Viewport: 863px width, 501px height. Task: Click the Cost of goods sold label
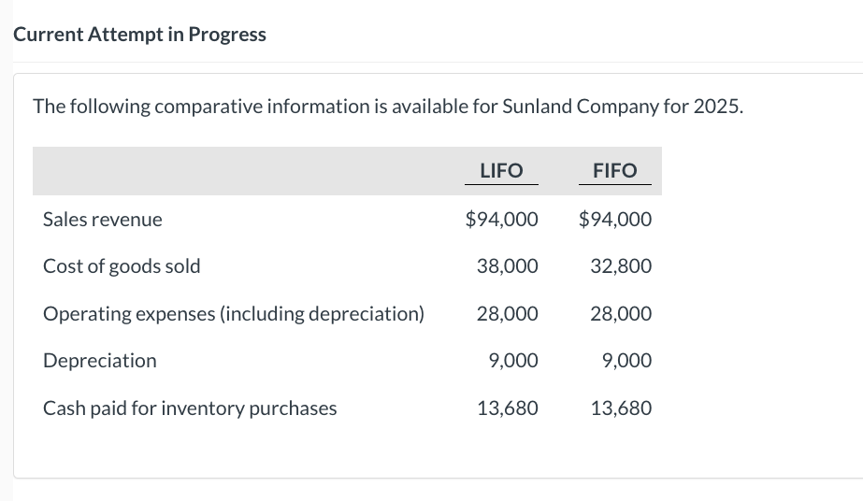(x=122, y=266)
